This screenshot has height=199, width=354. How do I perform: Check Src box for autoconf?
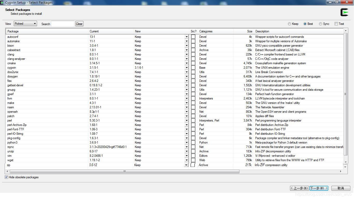tap(193, 37)
